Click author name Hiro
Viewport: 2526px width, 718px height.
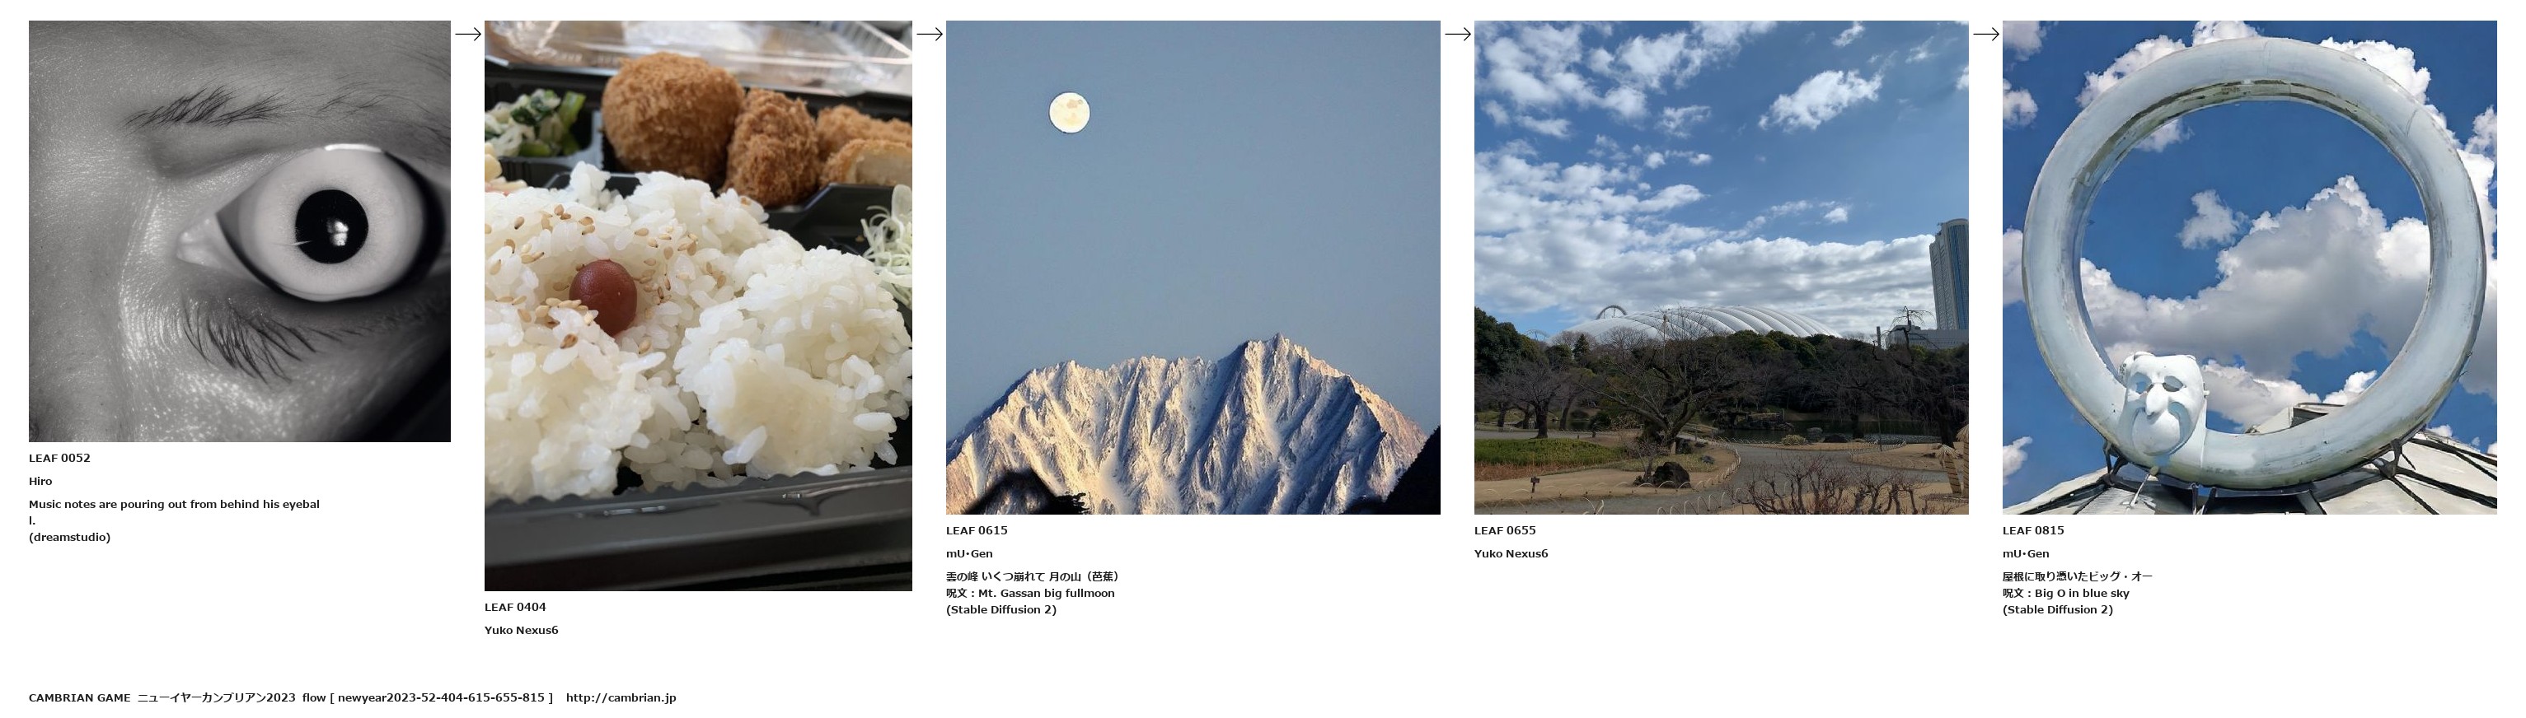tap(40, 482)
